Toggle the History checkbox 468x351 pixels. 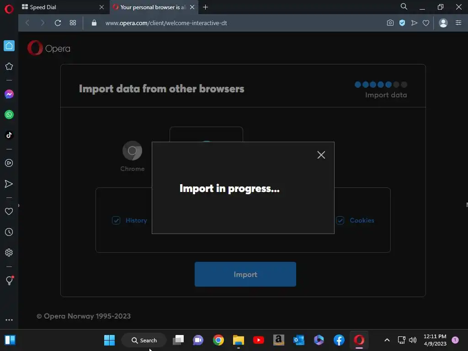[x=116, y=220]
